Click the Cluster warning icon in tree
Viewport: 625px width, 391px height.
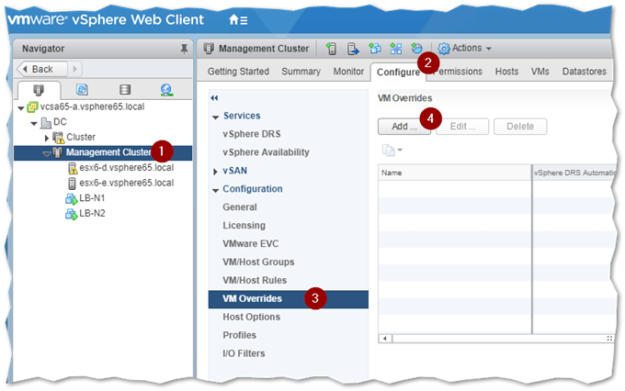(x=59, y=138)
